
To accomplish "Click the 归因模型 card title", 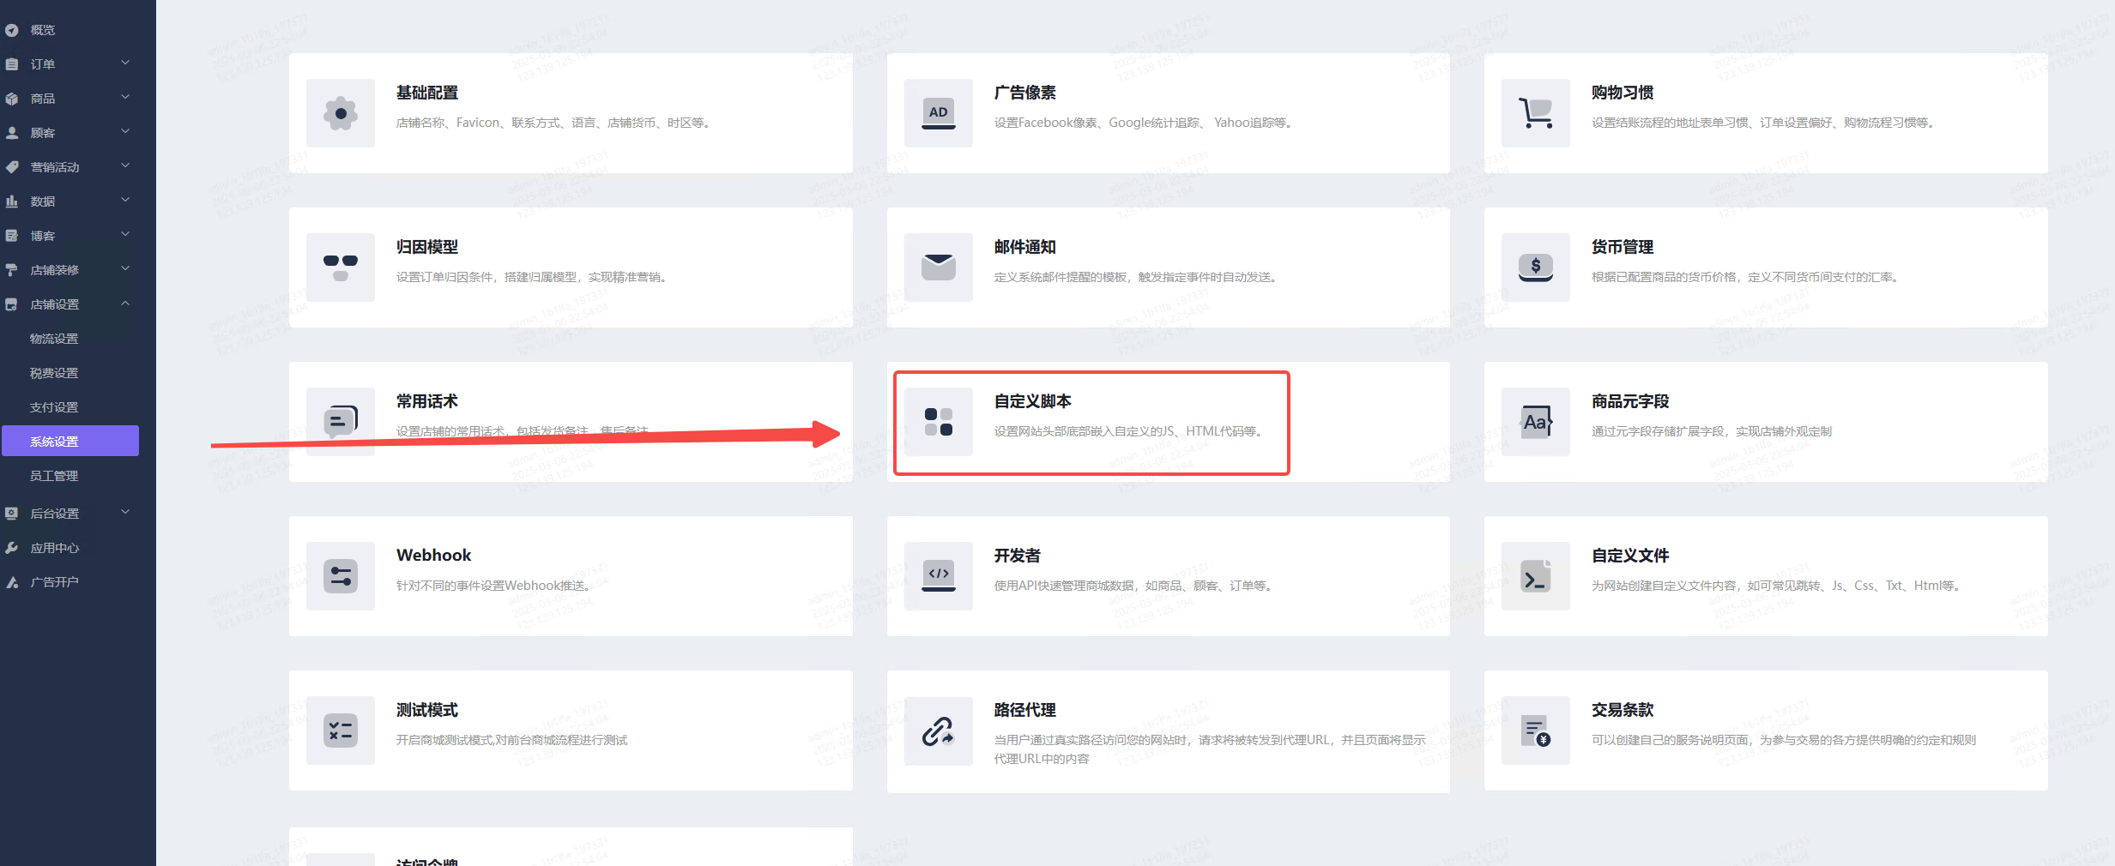I will 427,247.
